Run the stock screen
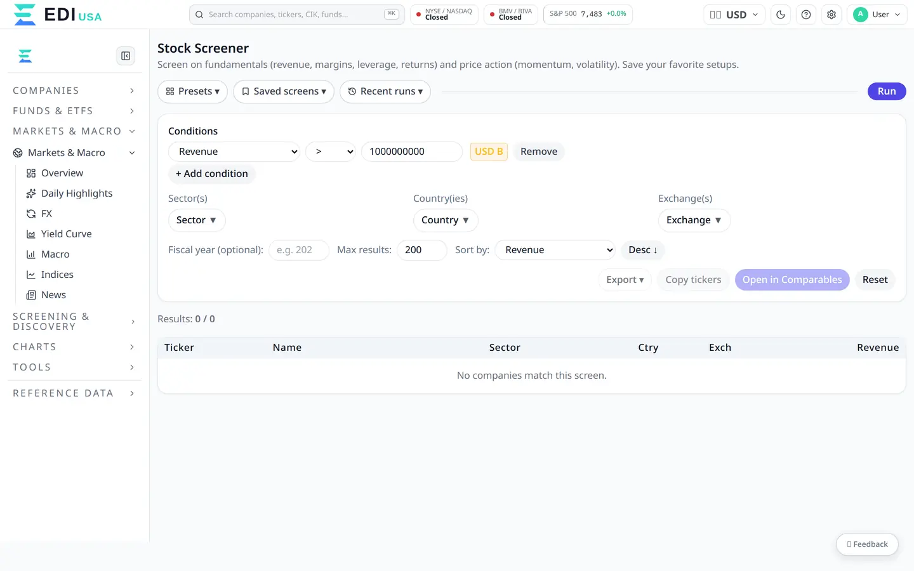The height and width of the screenshot is (571, 914). point(887,91)
